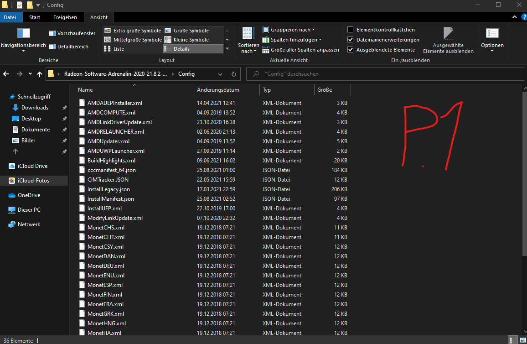Toggle the Vorschaufenster preview pane
The width and height of the screenshot is (527, 344).
pos(72,33)
